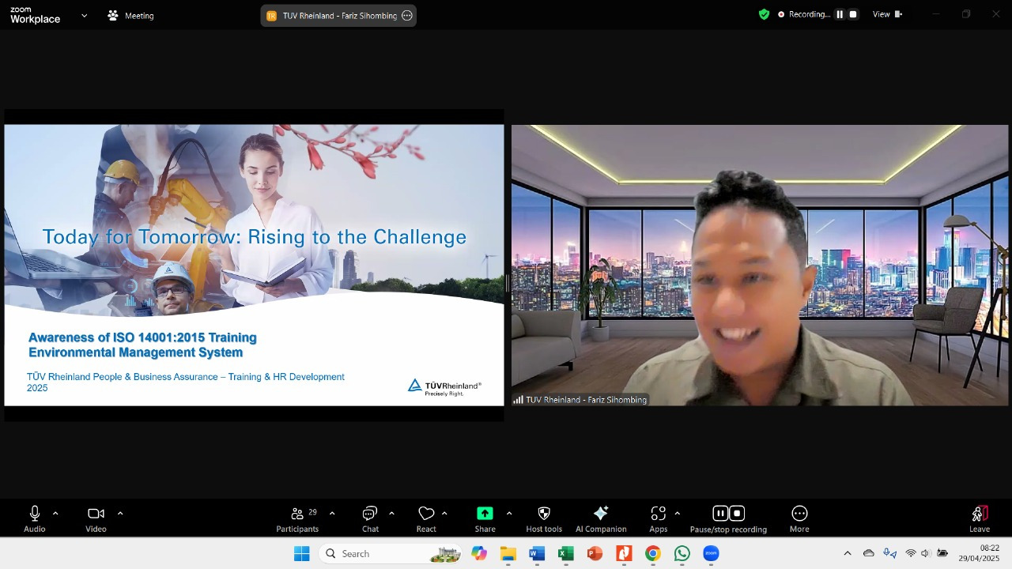Switch to Google Chrome in taskbar
Screen dimensions: 1012x569
coord(653,554)
